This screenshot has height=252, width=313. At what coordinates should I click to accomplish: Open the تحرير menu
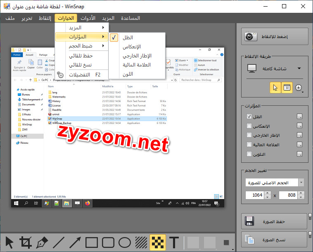click(27, 18)
